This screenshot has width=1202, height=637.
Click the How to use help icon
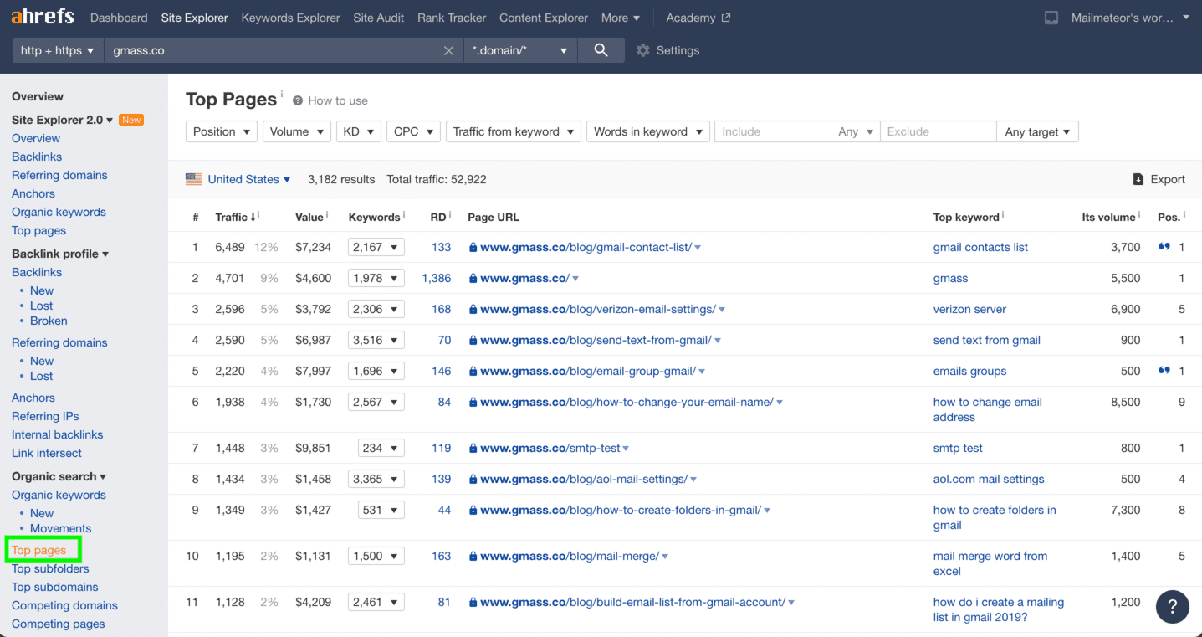(298, 100)
